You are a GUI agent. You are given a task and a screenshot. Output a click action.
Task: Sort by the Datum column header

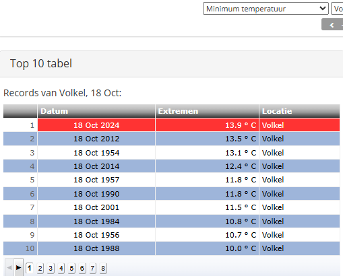[96, 111]
